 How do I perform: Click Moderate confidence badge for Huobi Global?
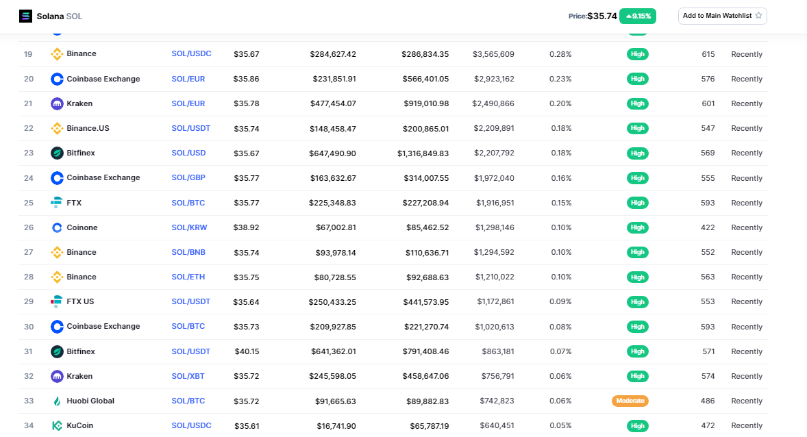(x=630, y=401)
